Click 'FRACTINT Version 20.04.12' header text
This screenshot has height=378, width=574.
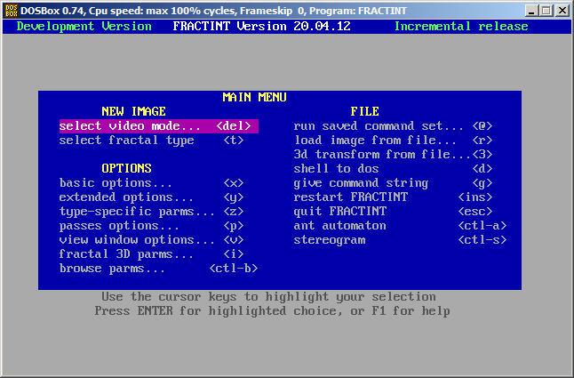coord(261,27)
